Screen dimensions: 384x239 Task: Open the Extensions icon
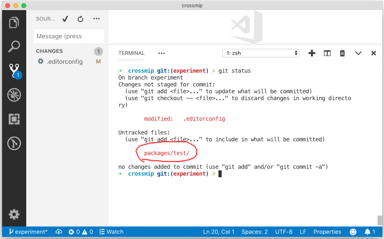[14, 119]
